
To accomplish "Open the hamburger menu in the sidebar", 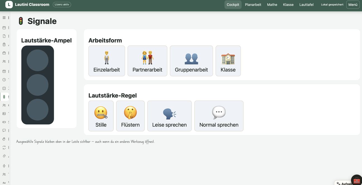I will coord(4,17).
